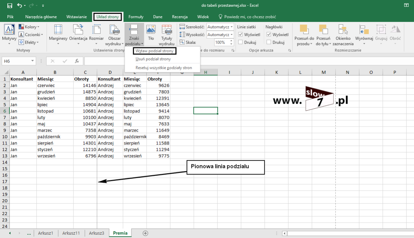
Task: Toggle Nagłówki Drukuj checkbox
Action: (269, 42)
